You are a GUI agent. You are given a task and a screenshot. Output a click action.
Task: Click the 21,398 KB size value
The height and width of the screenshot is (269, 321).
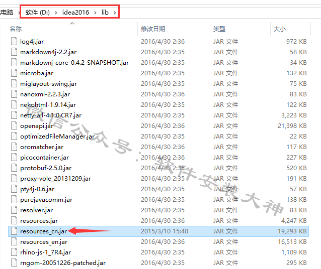pos(292,126)
